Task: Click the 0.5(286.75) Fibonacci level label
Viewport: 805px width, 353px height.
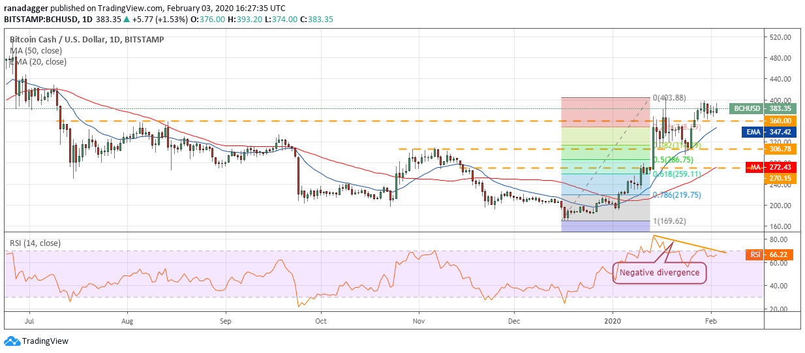Action: point(673,159)
